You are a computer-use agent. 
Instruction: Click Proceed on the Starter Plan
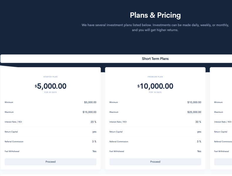click(51, 162)
